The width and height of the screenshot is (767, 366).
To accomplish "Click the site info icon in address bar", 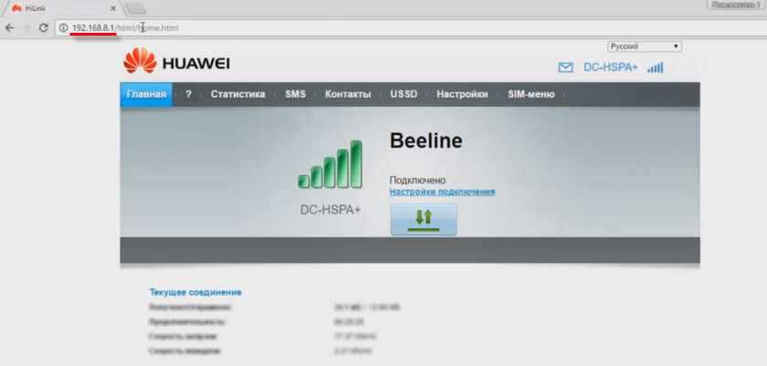I will 63,27.
